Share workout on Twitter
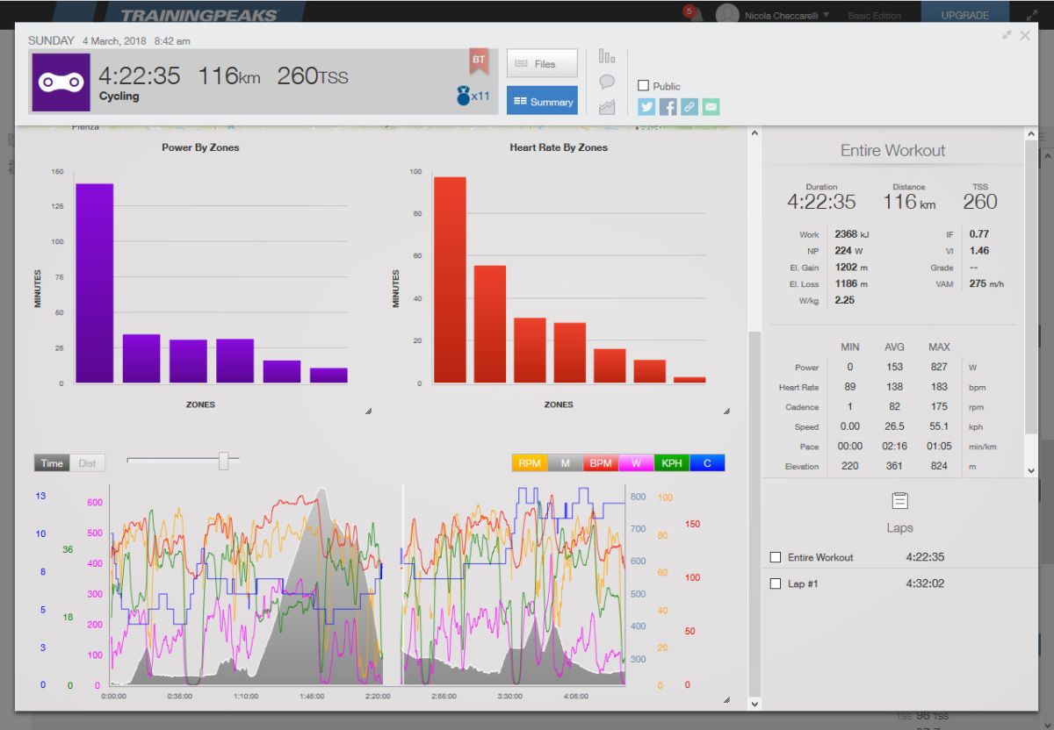This screenshot has height=730, width=1054. pyautogui.click(x=646, y=107)
